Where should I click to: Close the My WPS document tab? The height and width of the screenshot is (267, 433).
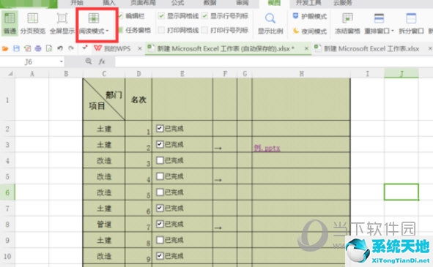coord(140,49)
